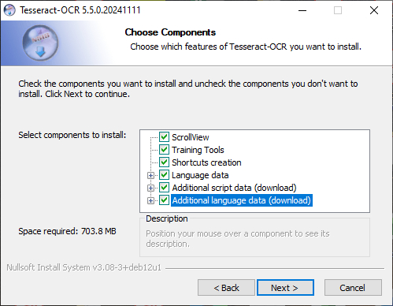
Task: Select the Shortcuts creation item
Action: click(x=206, y=162)
